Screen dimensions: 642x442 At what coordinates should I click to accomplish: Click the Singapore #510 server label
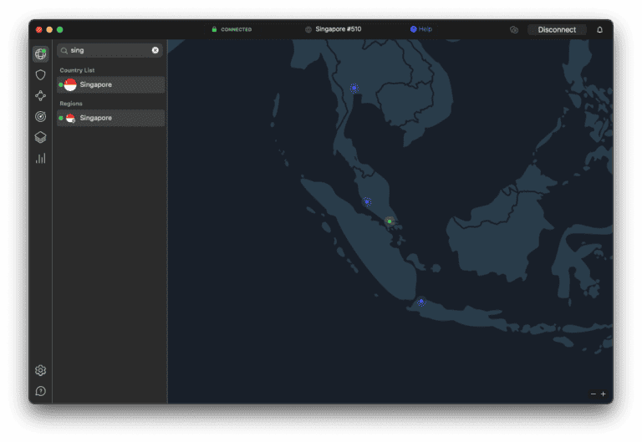click(x=338, y=29)
